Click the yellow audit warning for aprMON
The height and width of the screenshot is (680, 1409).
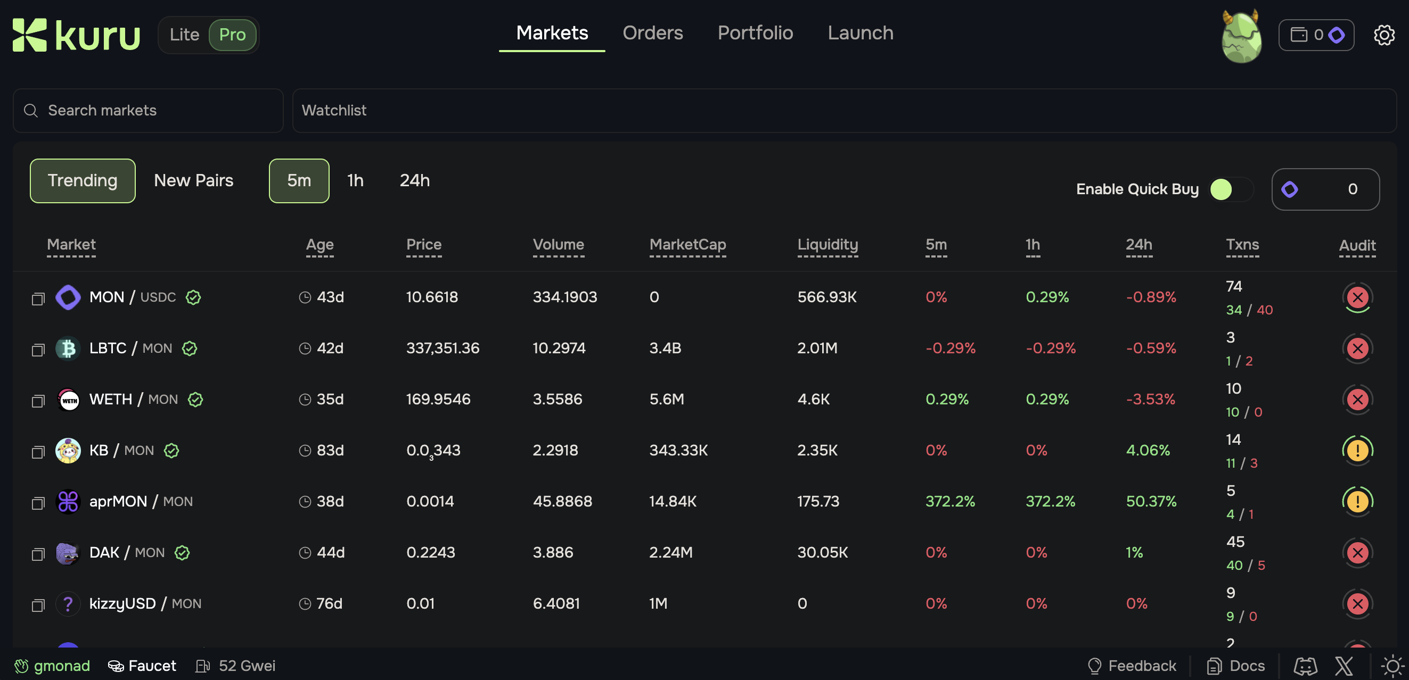pos(1357,501)
